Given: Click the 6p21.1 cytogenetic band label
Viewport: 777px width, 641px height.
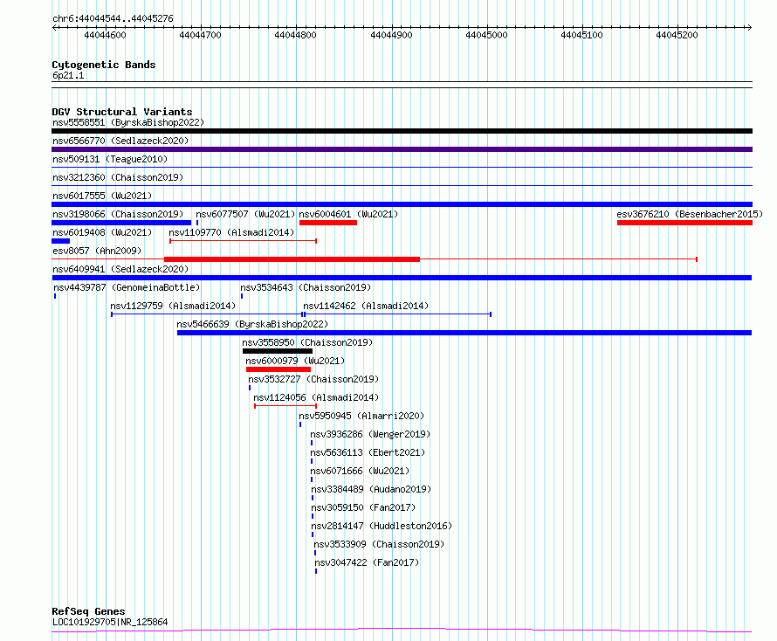Looking at the screenshot, I should click(x=68, y=75).
